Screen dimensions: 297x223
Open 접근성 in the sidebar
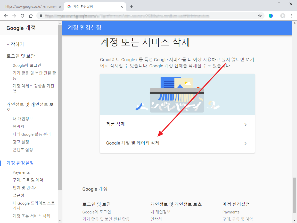(x=18, y=195)
